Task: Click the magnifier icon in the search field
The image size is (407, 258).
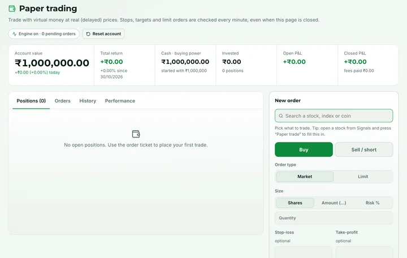Action: (x=281, y=116)
